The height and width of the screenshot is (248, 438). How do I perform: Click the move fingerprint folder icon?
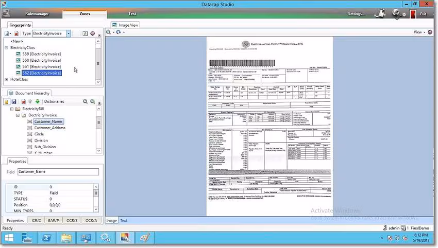[85, 33]
